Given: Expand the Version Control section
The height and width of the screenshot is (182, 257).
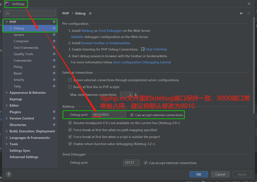Looking at the screenshot, I should 7,118.
